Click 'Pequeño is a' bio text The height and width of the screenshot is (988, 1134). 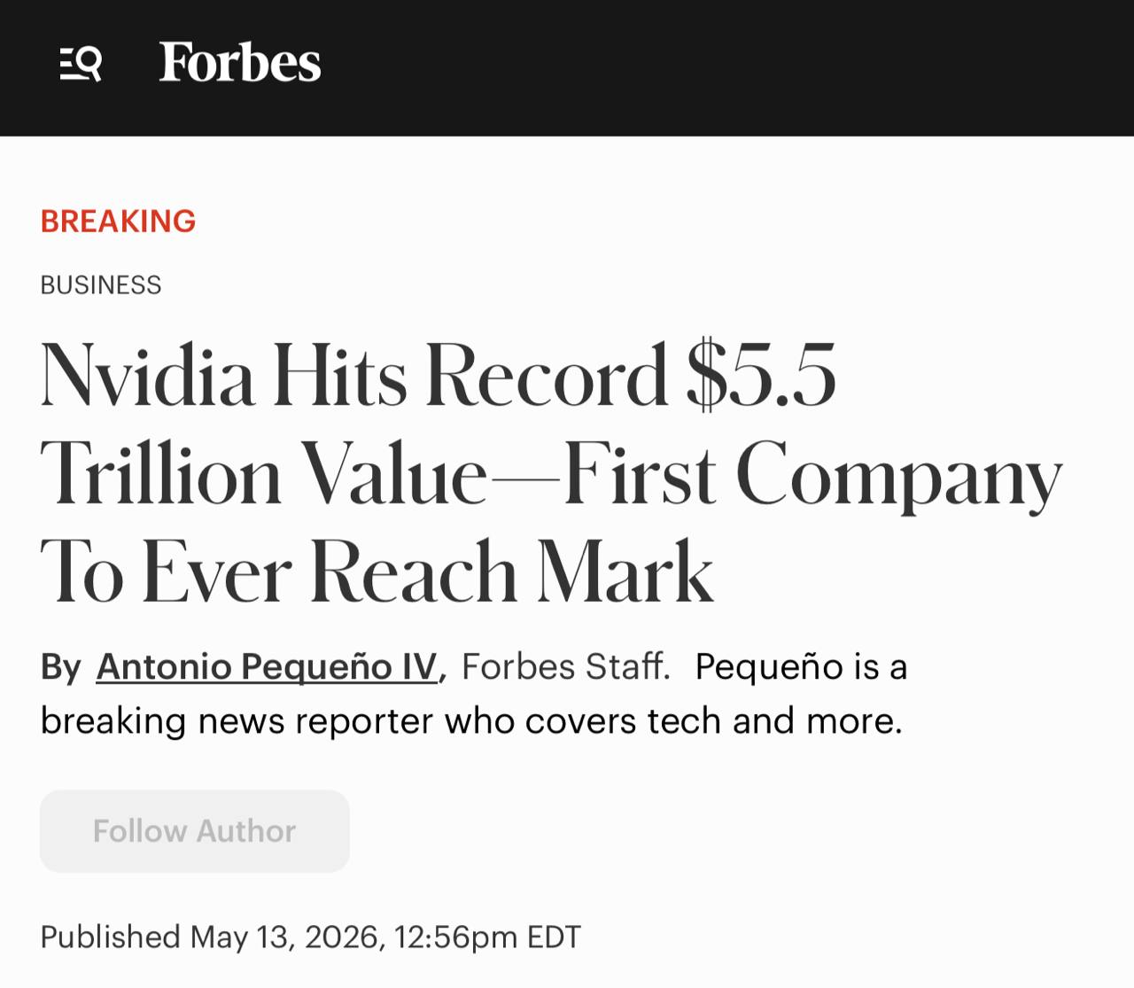tap(801, 667)
